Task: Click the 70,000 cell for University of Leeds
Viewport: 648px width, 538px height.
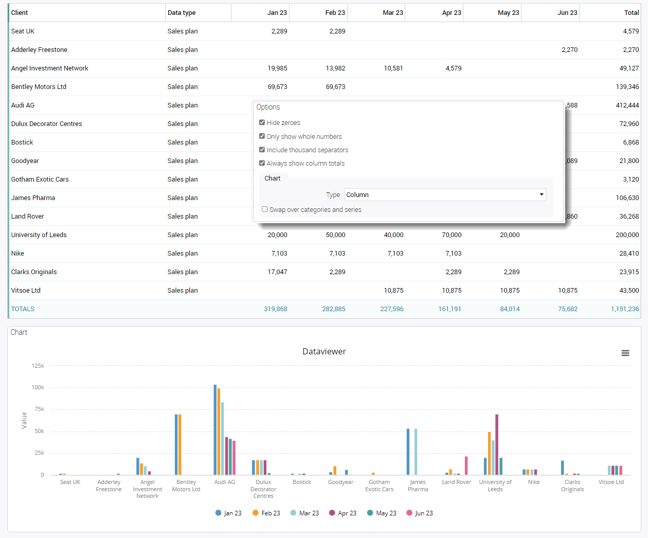Action: 452,235
